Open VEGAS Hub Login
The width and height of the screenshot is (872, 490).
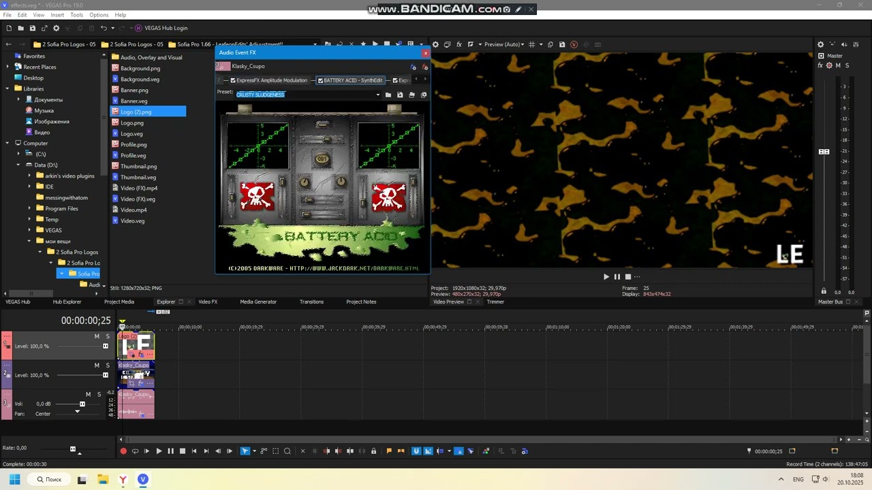161,28
